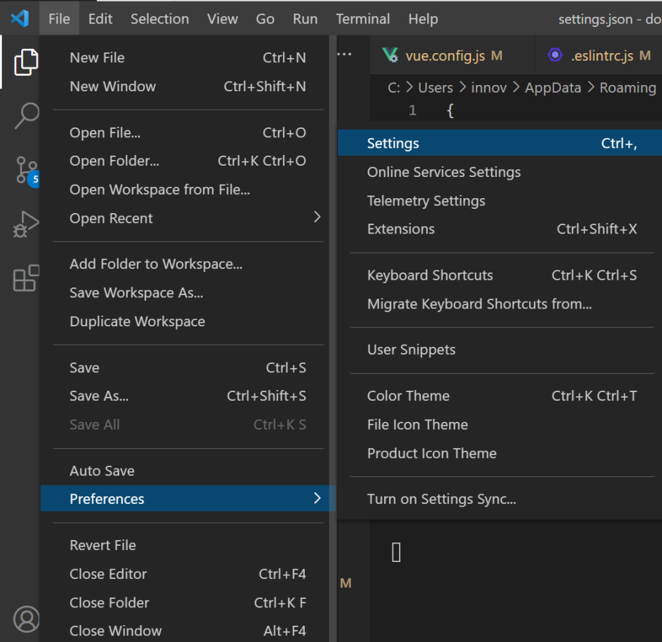
Task: Open Source Control view with badge
Action: (x=26, y=171)
